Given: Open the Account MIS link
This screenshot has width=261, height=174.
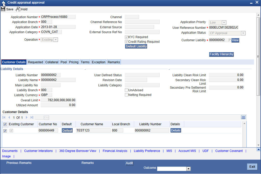Looking at the screenshot, I should (x=187, y=151).
